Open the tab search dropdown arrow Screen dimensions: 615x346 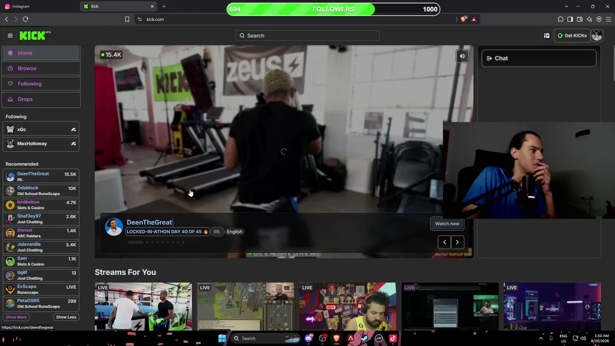click(566, 6)
